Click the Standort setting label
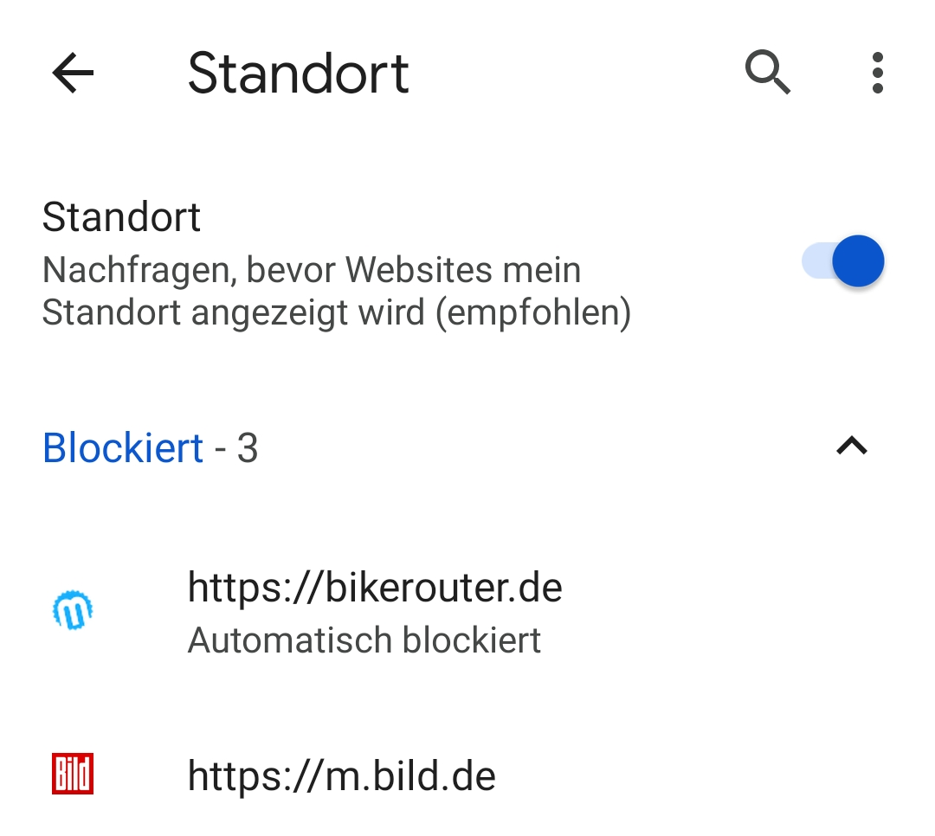The width and height of the screenshot is (935, 836). click(121, 216)
